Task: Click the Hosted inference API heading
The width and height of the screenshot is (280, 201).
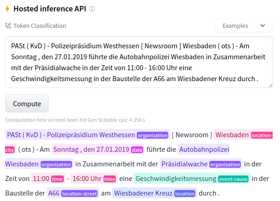Action: 50,9
